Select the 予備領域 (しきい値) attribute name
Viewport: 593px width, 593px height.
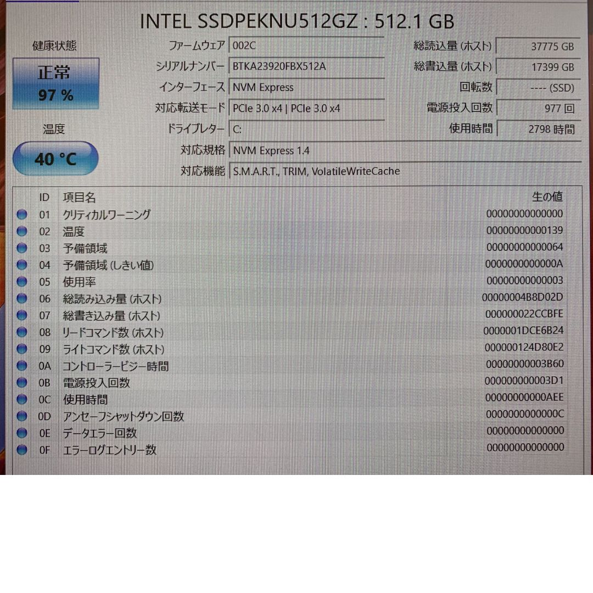click(x=108, y=265)
